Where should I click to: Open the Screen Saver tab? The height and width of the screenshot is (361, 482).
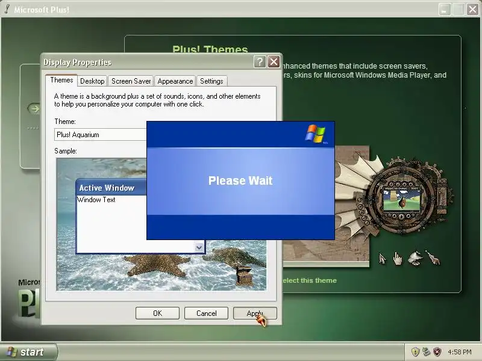pyautogui.click(x=131, y=81)
